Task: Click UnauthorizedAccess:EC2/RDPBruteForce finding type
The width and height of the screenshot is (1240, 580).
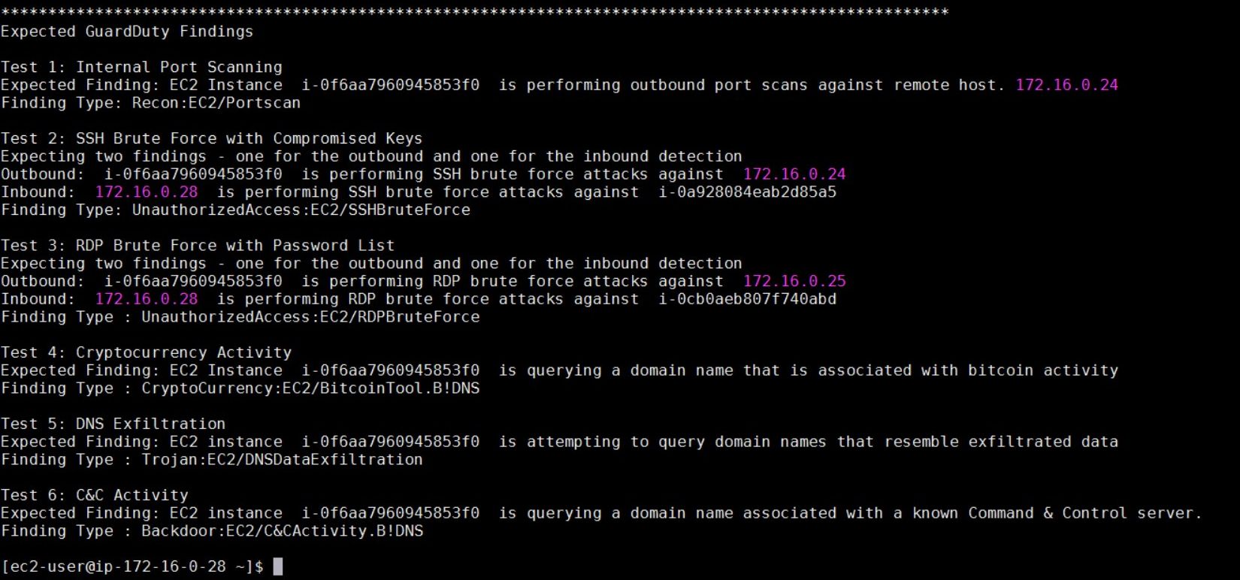Action: tap(310, 317)
